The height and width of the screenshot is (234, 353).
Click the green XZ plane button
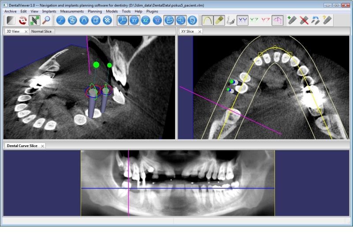(254, 20)
